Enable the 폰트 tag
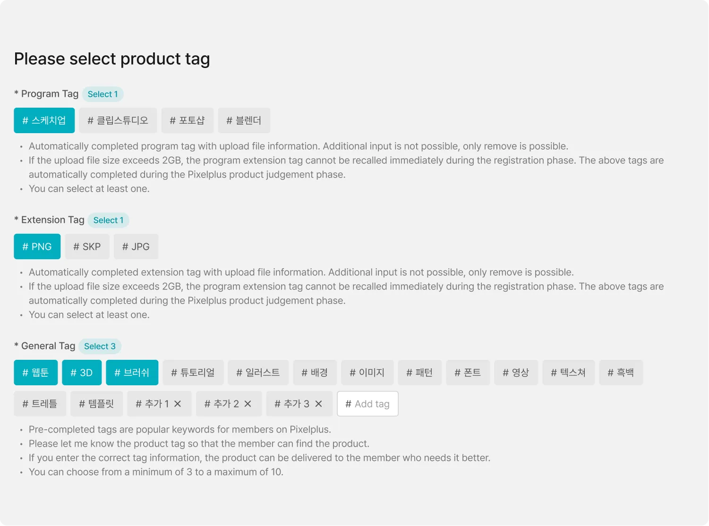 coord(468,373)
